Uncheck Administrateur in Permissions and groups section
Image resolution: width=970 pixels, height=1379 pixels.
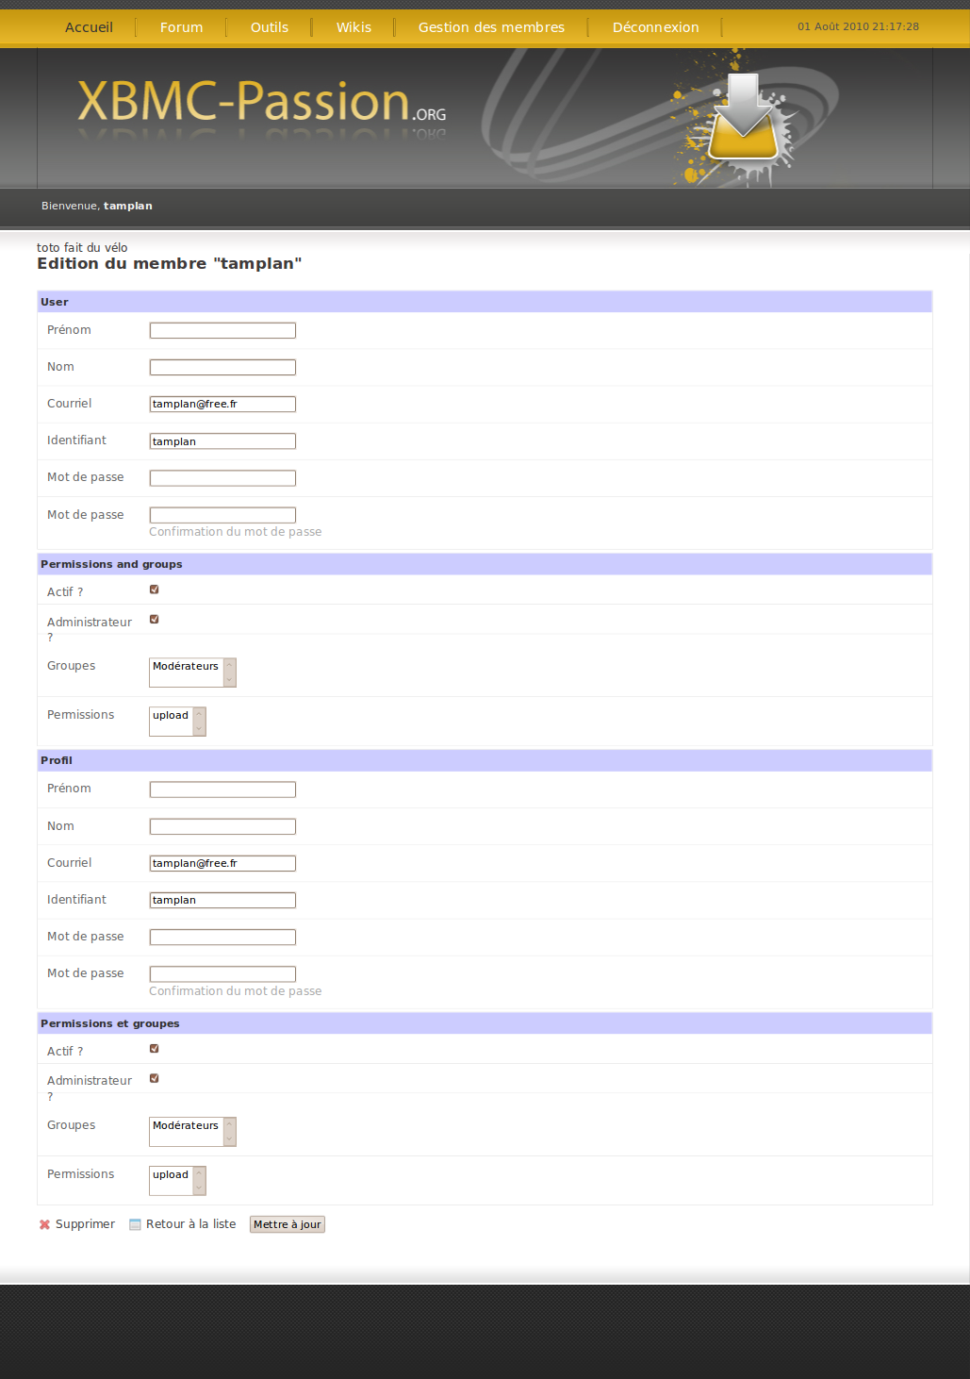coord(155,620)
